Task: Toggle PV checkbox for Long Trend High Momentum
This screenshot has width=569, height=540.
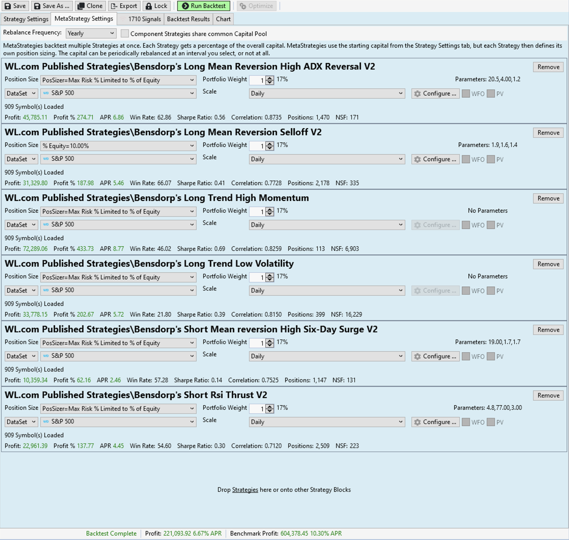Action: [491, 225]
